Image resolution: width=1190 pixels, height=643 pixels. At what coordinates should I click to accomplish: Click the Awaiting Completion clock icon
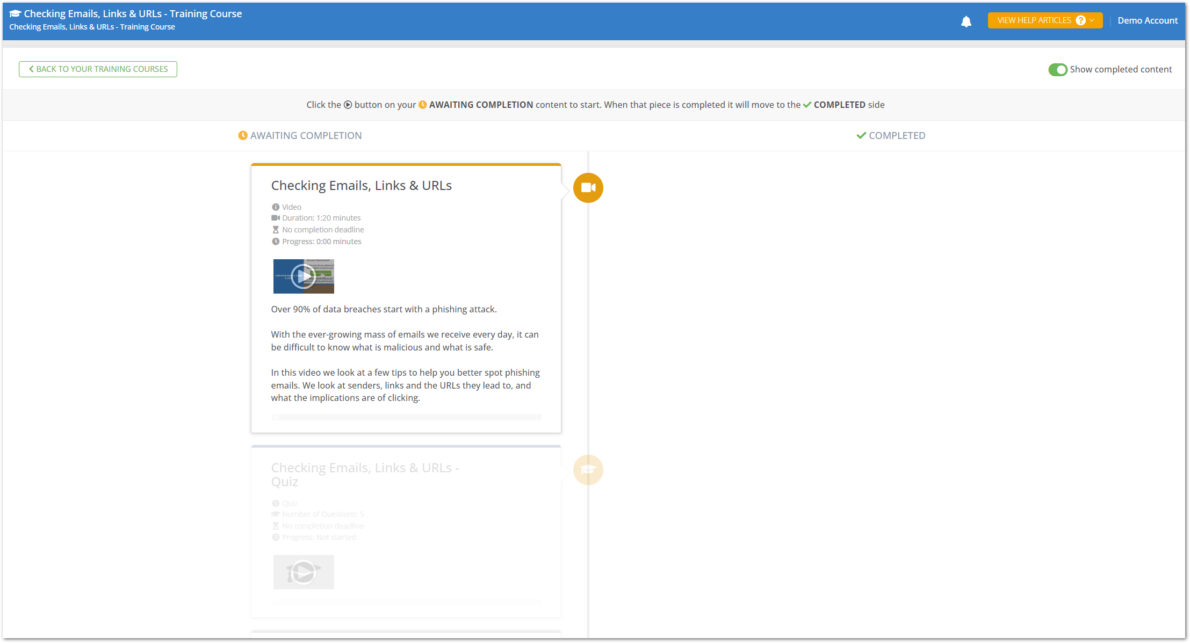pyautogui.click(x=243, y=136)
